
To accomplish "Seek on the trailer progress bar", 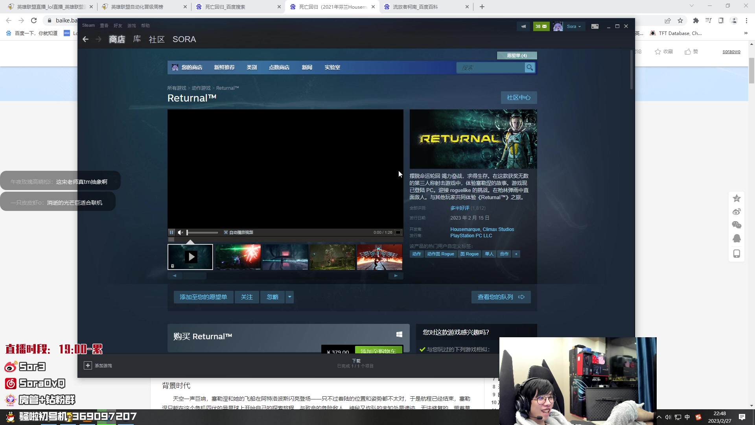I will (x=285, y=239).
